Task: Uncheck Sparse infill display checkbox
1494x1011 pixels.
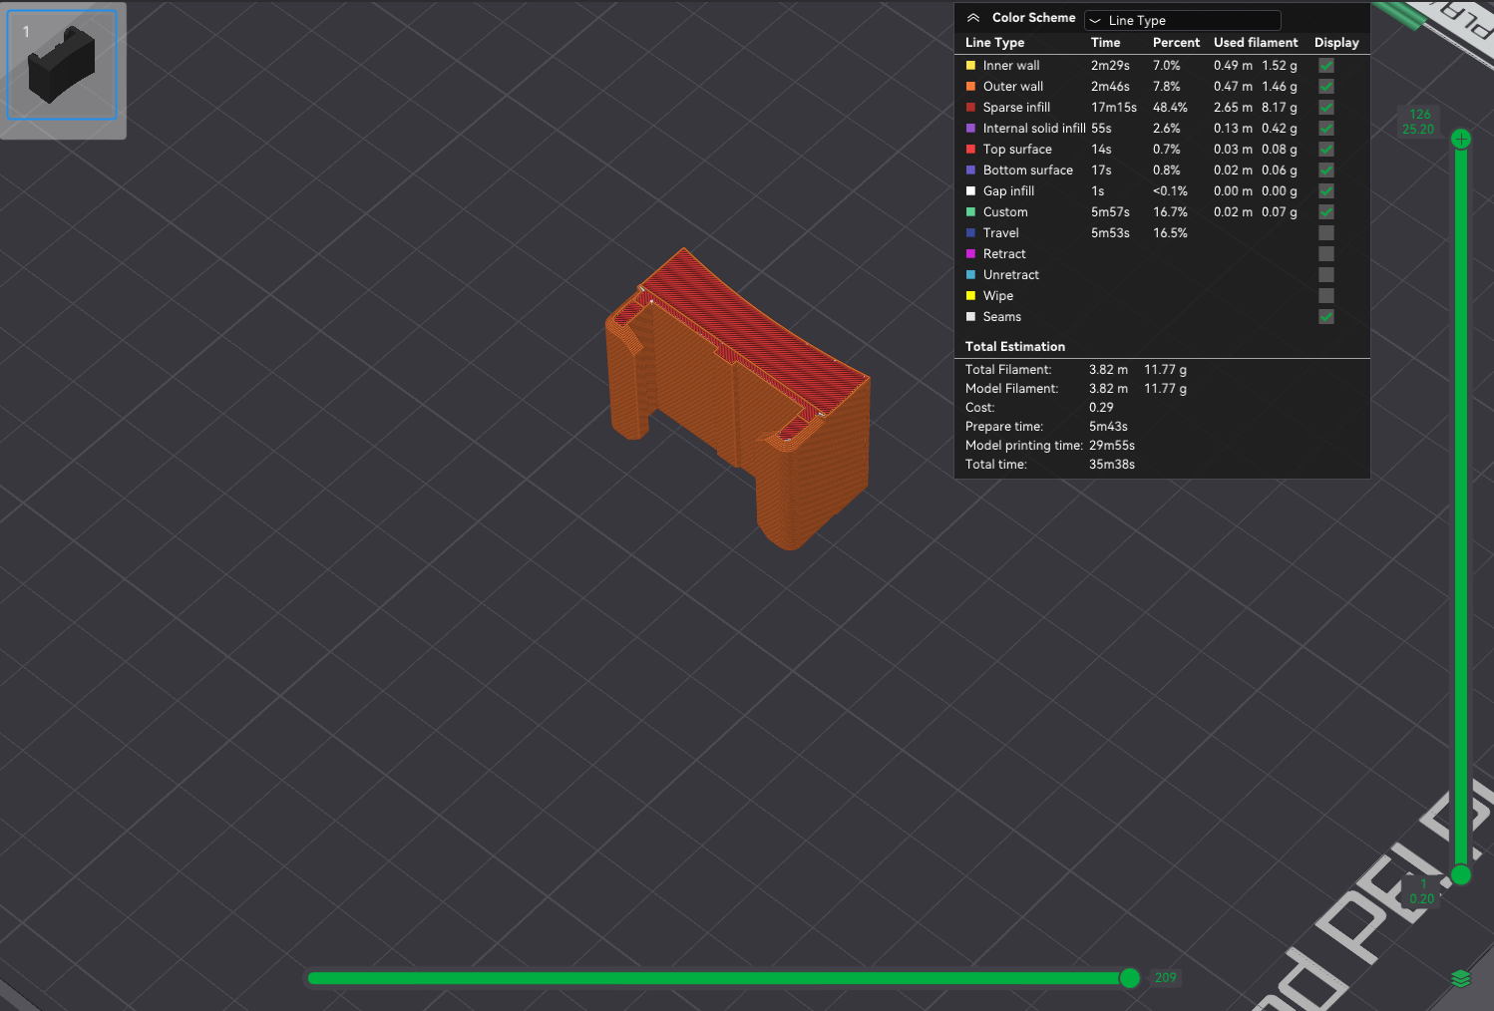Action: pyautogui.click(x=1326, y=107)
